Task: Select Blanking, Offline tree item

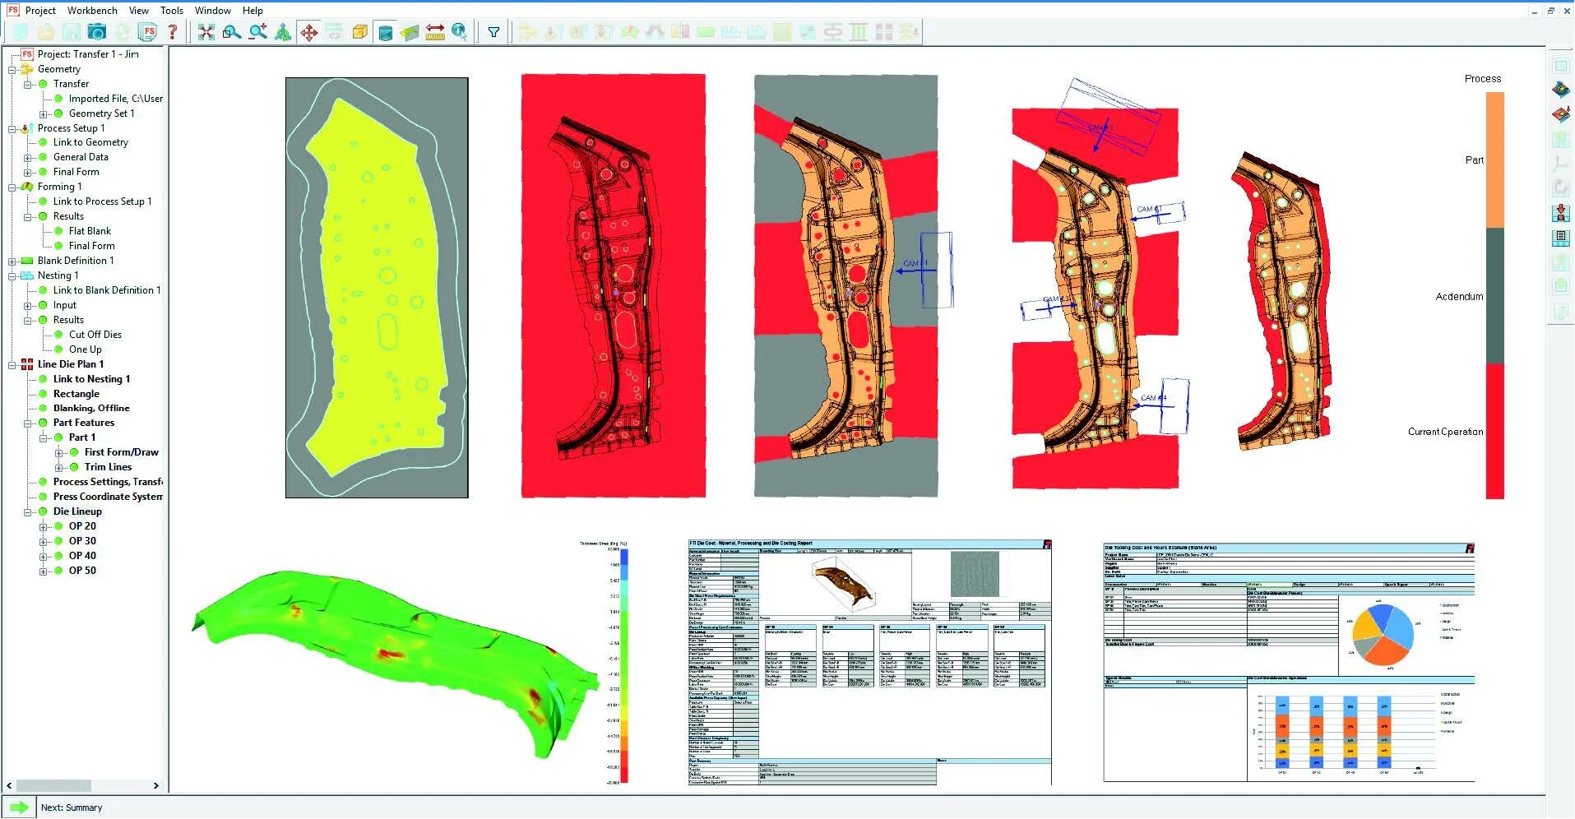Action: coord(91,408)
